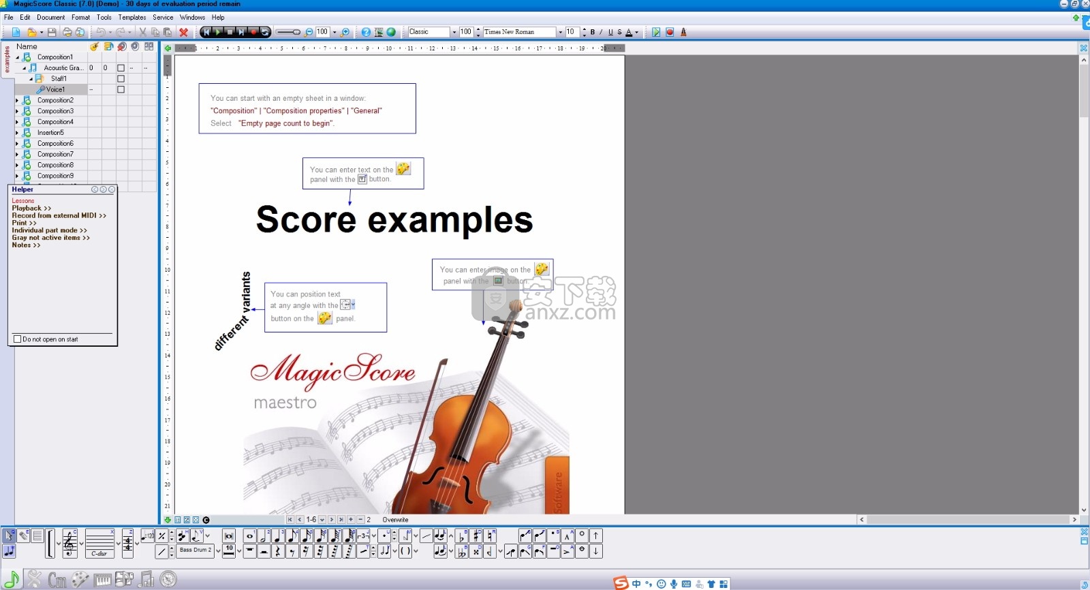The width and height of the screenshot is (1090, 590).
Task: Expand the Insertion5 tree node
Action: [18, 133]
